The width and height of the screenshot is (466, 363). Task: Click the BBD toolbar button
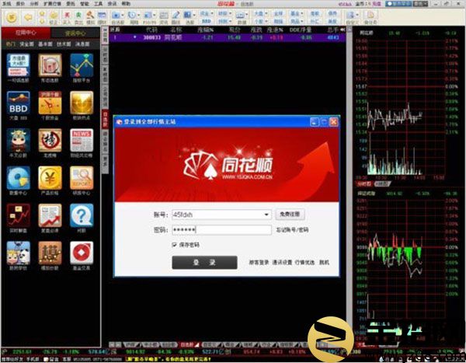coord(207,22)
